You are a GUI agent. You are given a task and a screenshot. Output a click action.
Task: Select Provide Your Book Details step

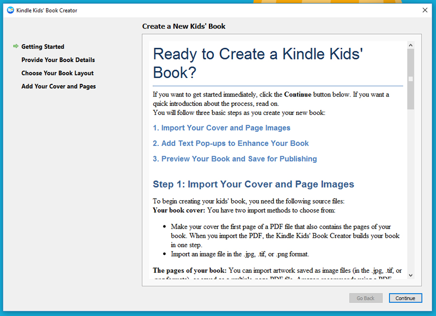click(x=58, y=60)
